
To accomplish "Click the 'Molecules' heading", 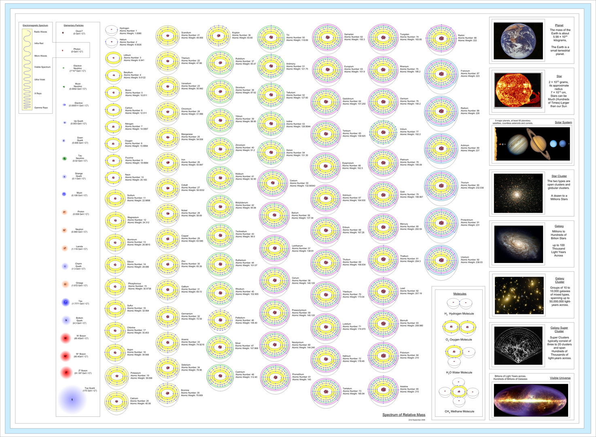I will pyautogui.click(x=460, y=294).
